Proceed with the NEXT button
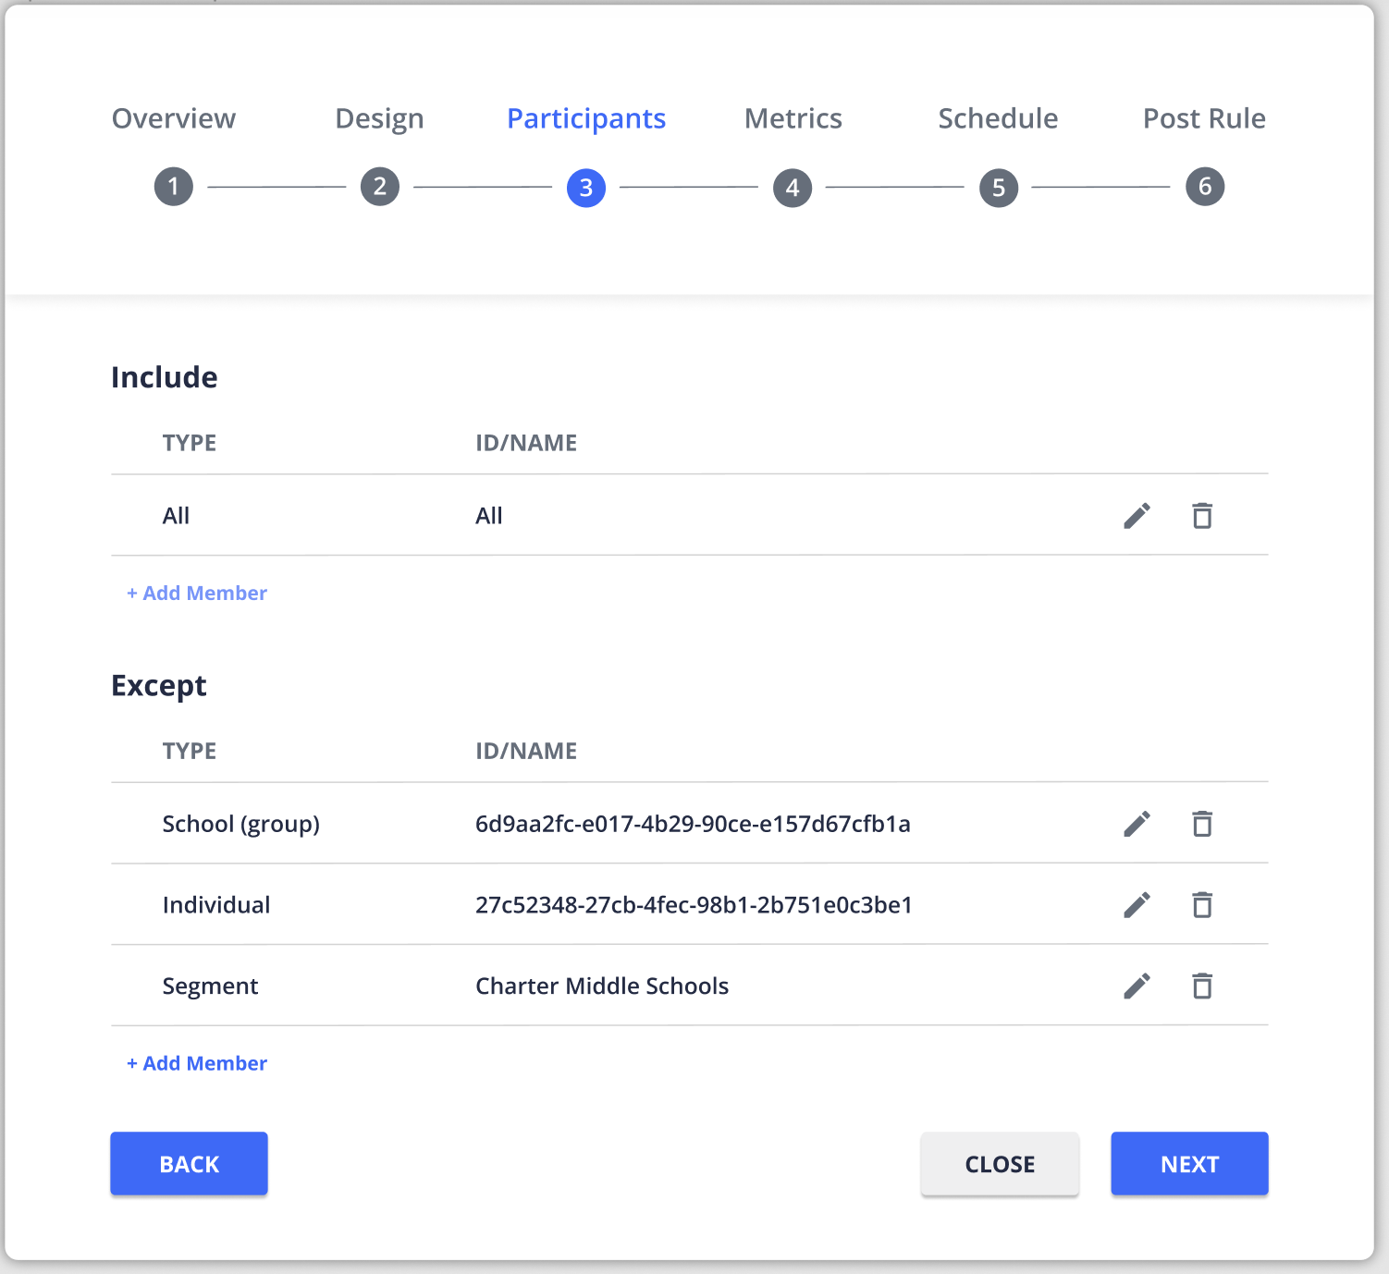The image size is (1389, 1274). [x=1189, y=1164]
